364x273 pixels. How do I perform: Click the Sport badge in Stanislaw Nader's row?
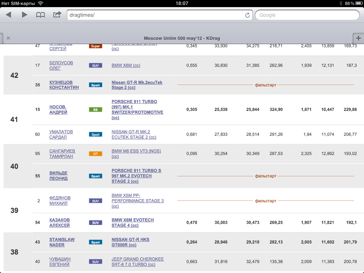click(95, 242)
